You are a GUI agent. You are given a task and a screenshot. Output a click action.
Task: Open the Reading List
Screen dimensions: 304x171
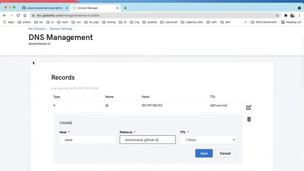pos(291,22)
